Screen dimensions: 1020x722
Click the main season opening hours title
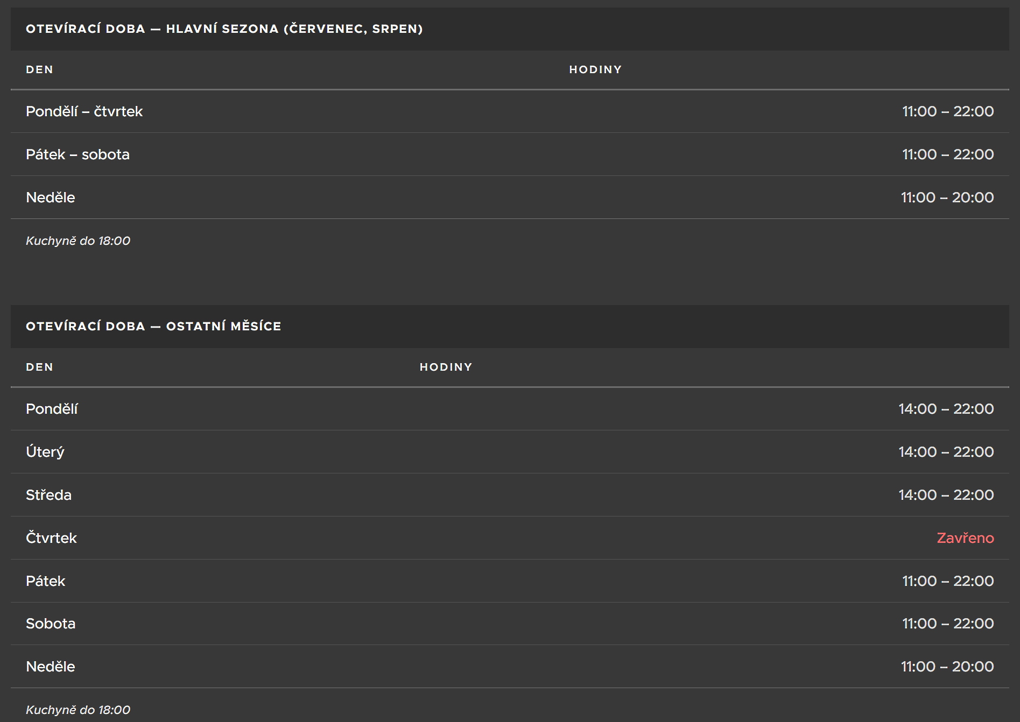[x=224, y=29]
